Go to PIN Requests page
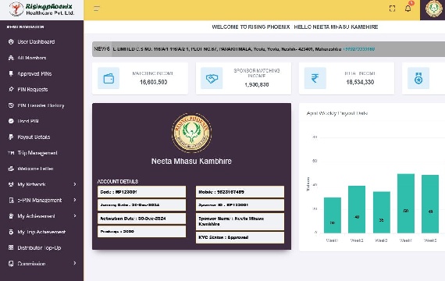This screenshot has height=281, width=445. pyautogui.click(x=33, y=90)
